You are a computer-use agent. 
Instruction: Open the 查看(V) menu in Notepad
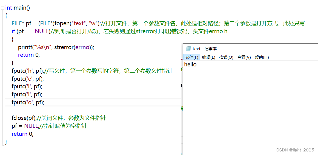pyautogui.click(x=244, y=57)
